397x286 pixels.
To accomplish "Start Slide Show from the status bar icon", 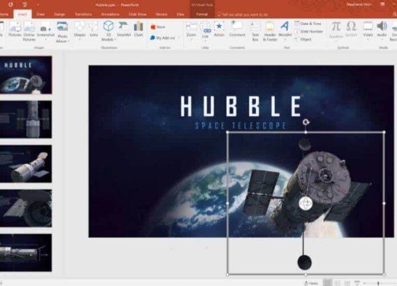I will pos(357,283).
